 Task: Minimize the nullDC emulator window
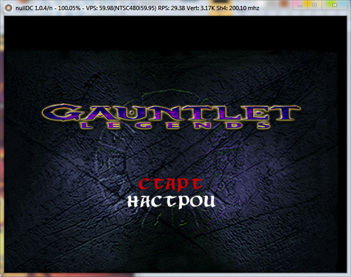coord(300,5)
